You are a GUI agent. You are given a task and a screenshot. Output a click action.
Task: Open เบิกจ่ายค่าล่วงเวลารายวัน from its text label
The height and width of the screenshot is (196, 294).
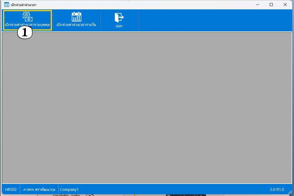(x=76, y=25)
